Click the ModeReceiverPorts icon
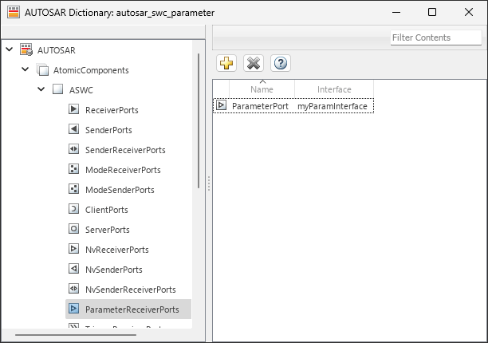 coord(73,170)
